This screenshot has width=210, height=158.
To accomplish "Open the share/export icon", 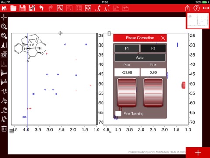I will point(188,8).
